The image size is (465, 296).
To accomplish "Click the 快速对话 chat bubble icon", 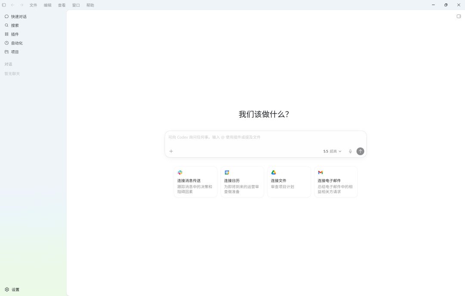I will click(6, 17).
